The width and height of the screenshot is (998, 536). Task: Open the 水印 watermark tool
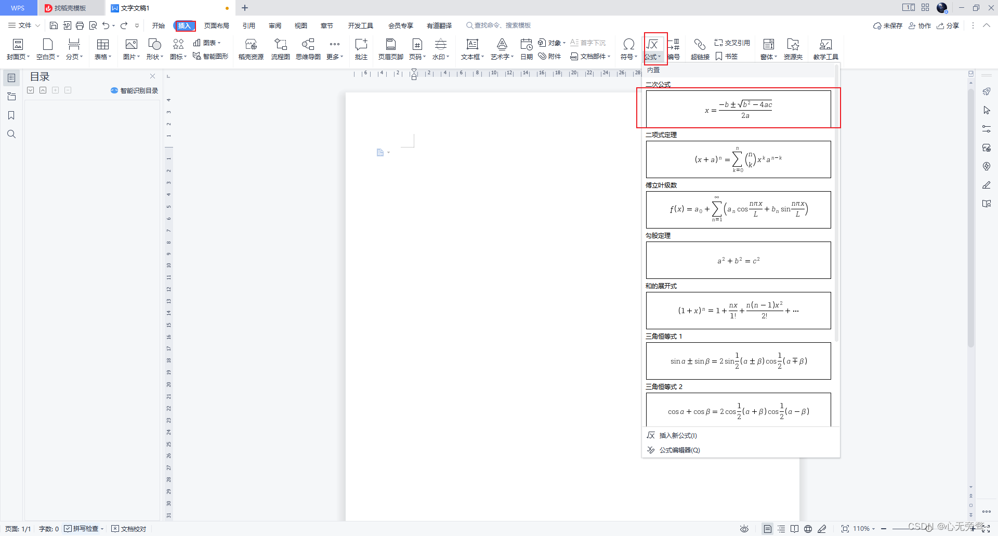441,49
